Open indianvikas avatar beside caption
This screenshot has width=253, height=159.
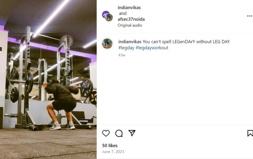[107, 44]
